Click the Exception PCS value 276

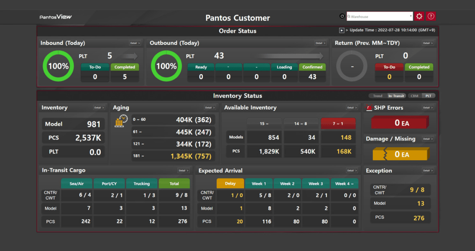419,218
